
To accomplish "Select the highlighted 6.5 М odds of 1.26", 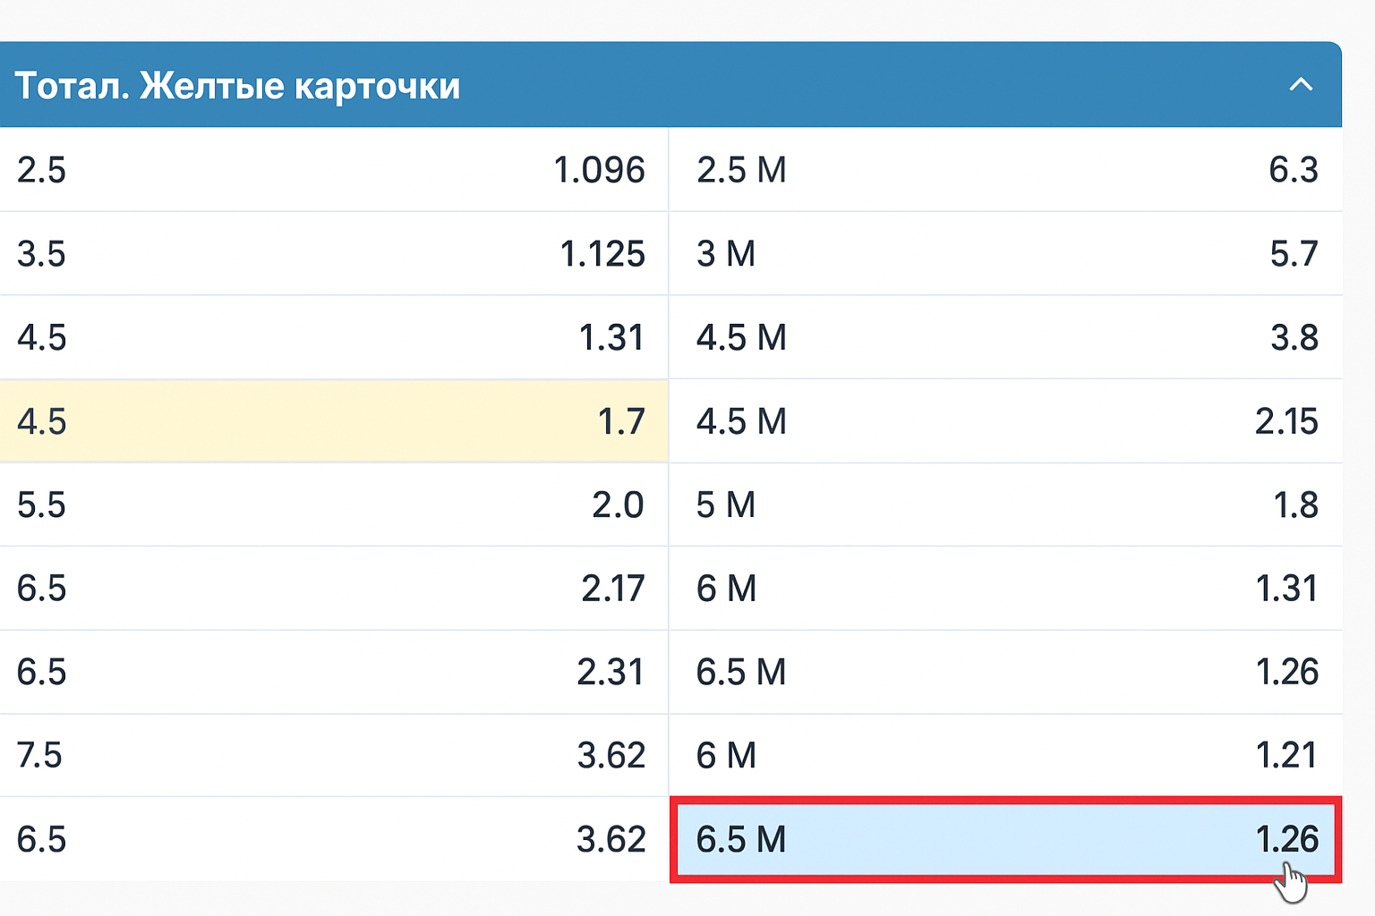I will click(x=1003, y=840).
